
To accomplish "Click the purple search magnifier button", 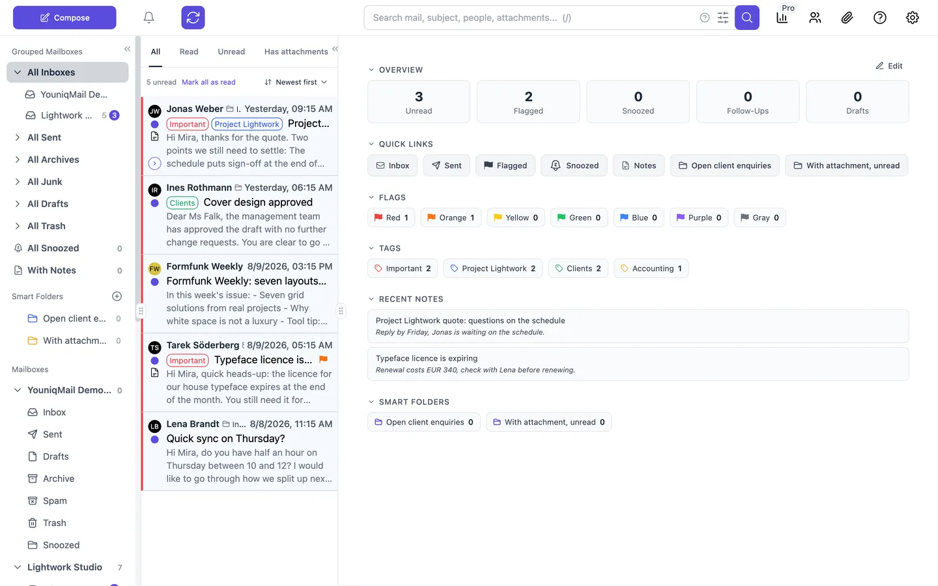I will coord(747,18).
